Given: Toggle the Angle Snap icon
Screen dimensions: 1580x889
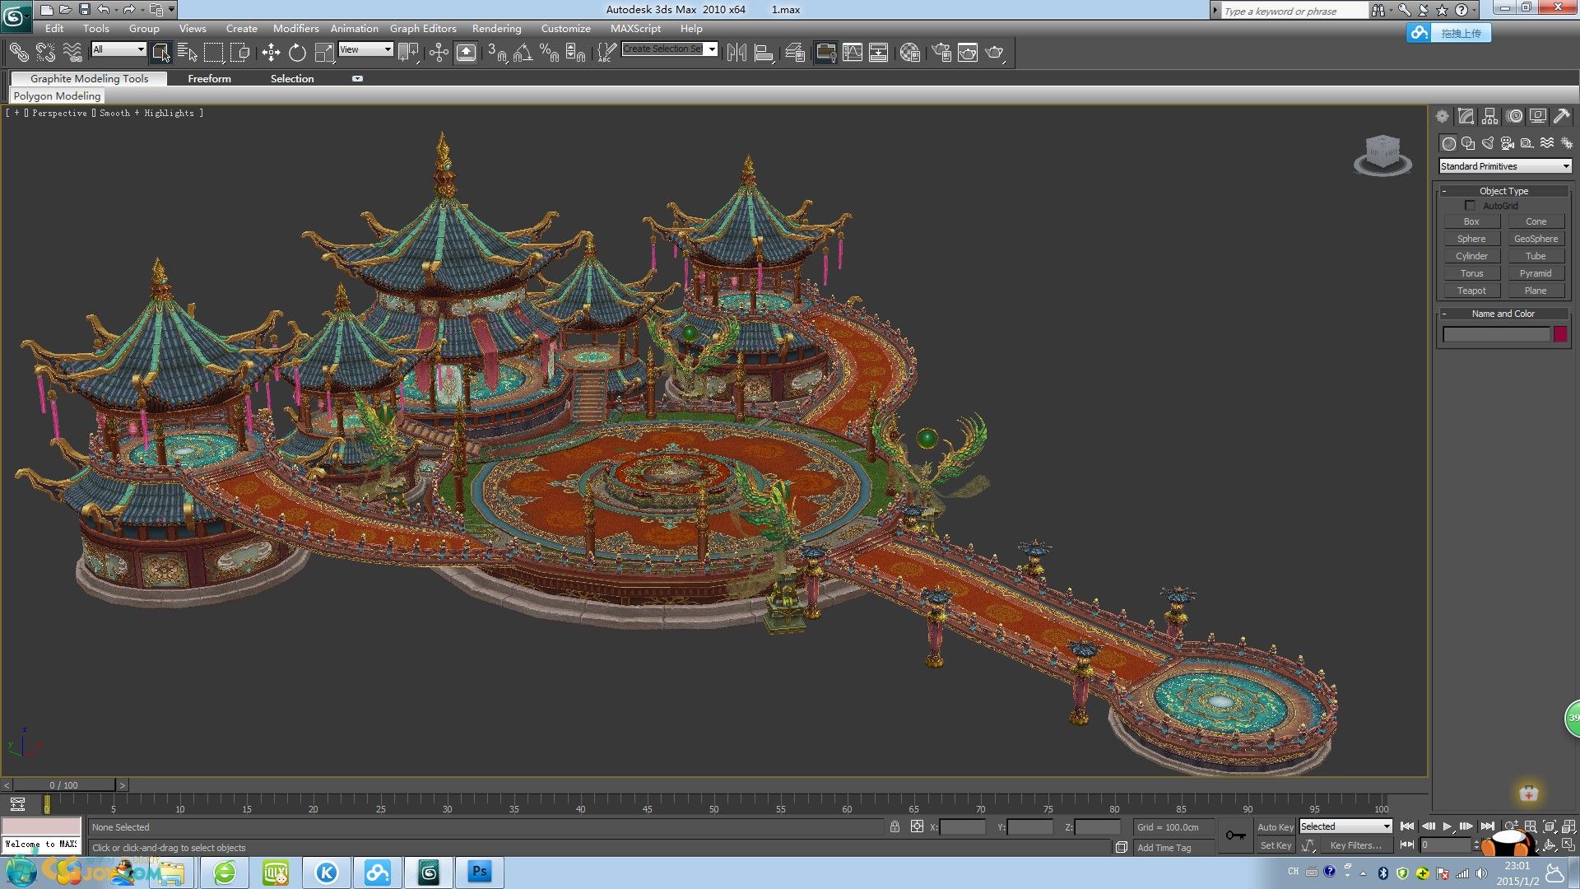Looking at the screenshot, I should point(523,53).
